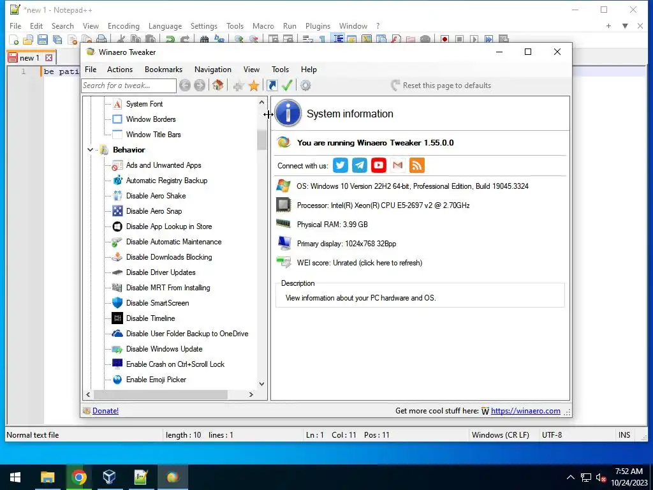Select Disable Downloads Blocking tweak
Image resolution: width=653 pixels, height=490 pixels.
point(169,257)
